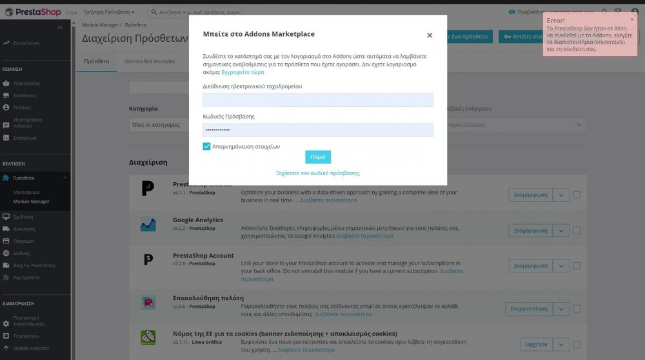Click PrestaShop Account module icon
Screen dimensions: 645x360
pyautogui.click(x=148, y=260)
